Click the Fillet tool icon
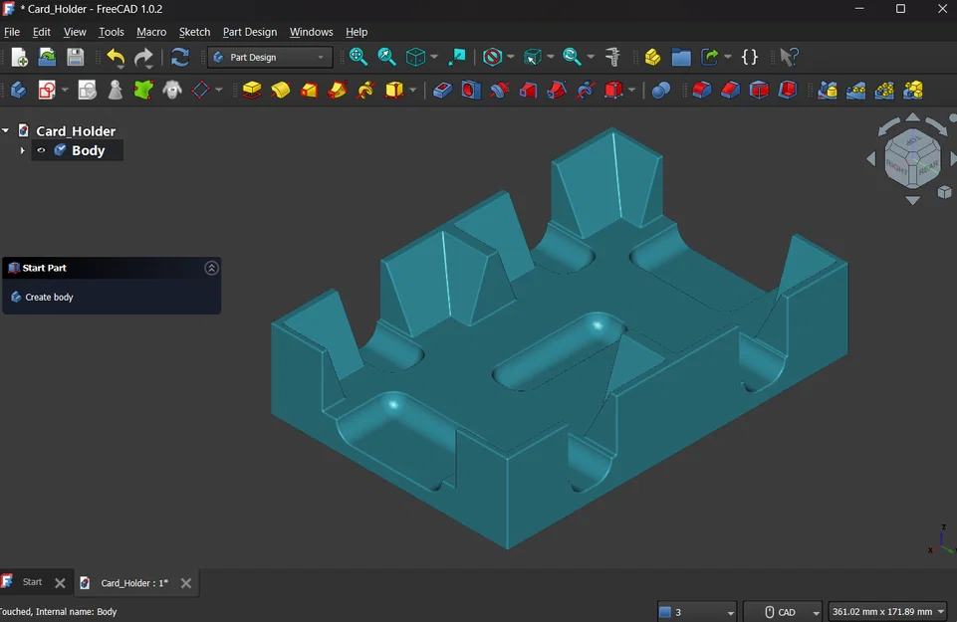 [702, 91]
